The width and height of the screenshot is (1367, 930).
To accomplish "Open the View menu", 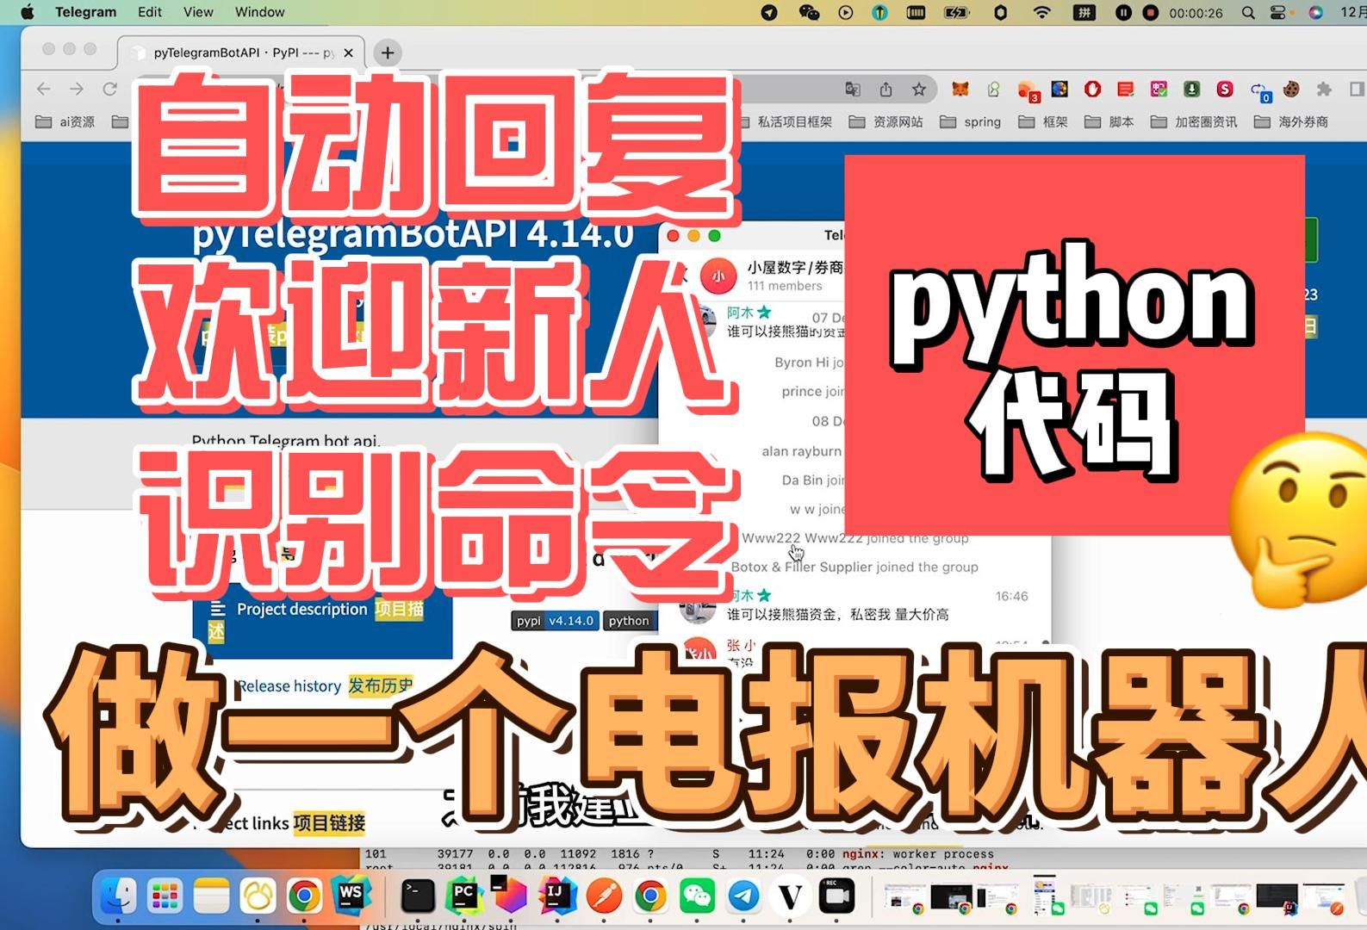I will click(198, 12).
